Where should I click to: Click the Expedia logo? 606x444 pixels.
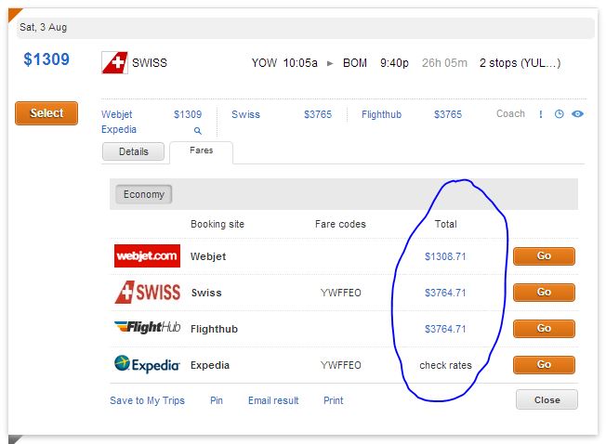(147, 364)
